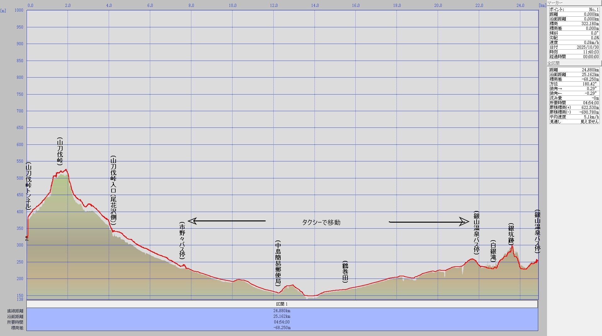Click the 鶴巻田 label
This screenshot has height=336, width=602.
[345, 272]
